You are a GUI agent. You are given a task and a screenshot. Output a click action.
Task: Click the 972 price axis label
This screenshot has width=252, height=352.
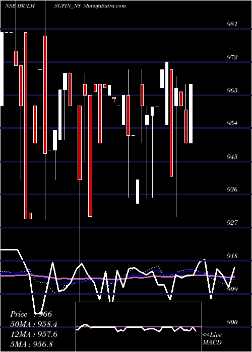(x=232, y=57)
